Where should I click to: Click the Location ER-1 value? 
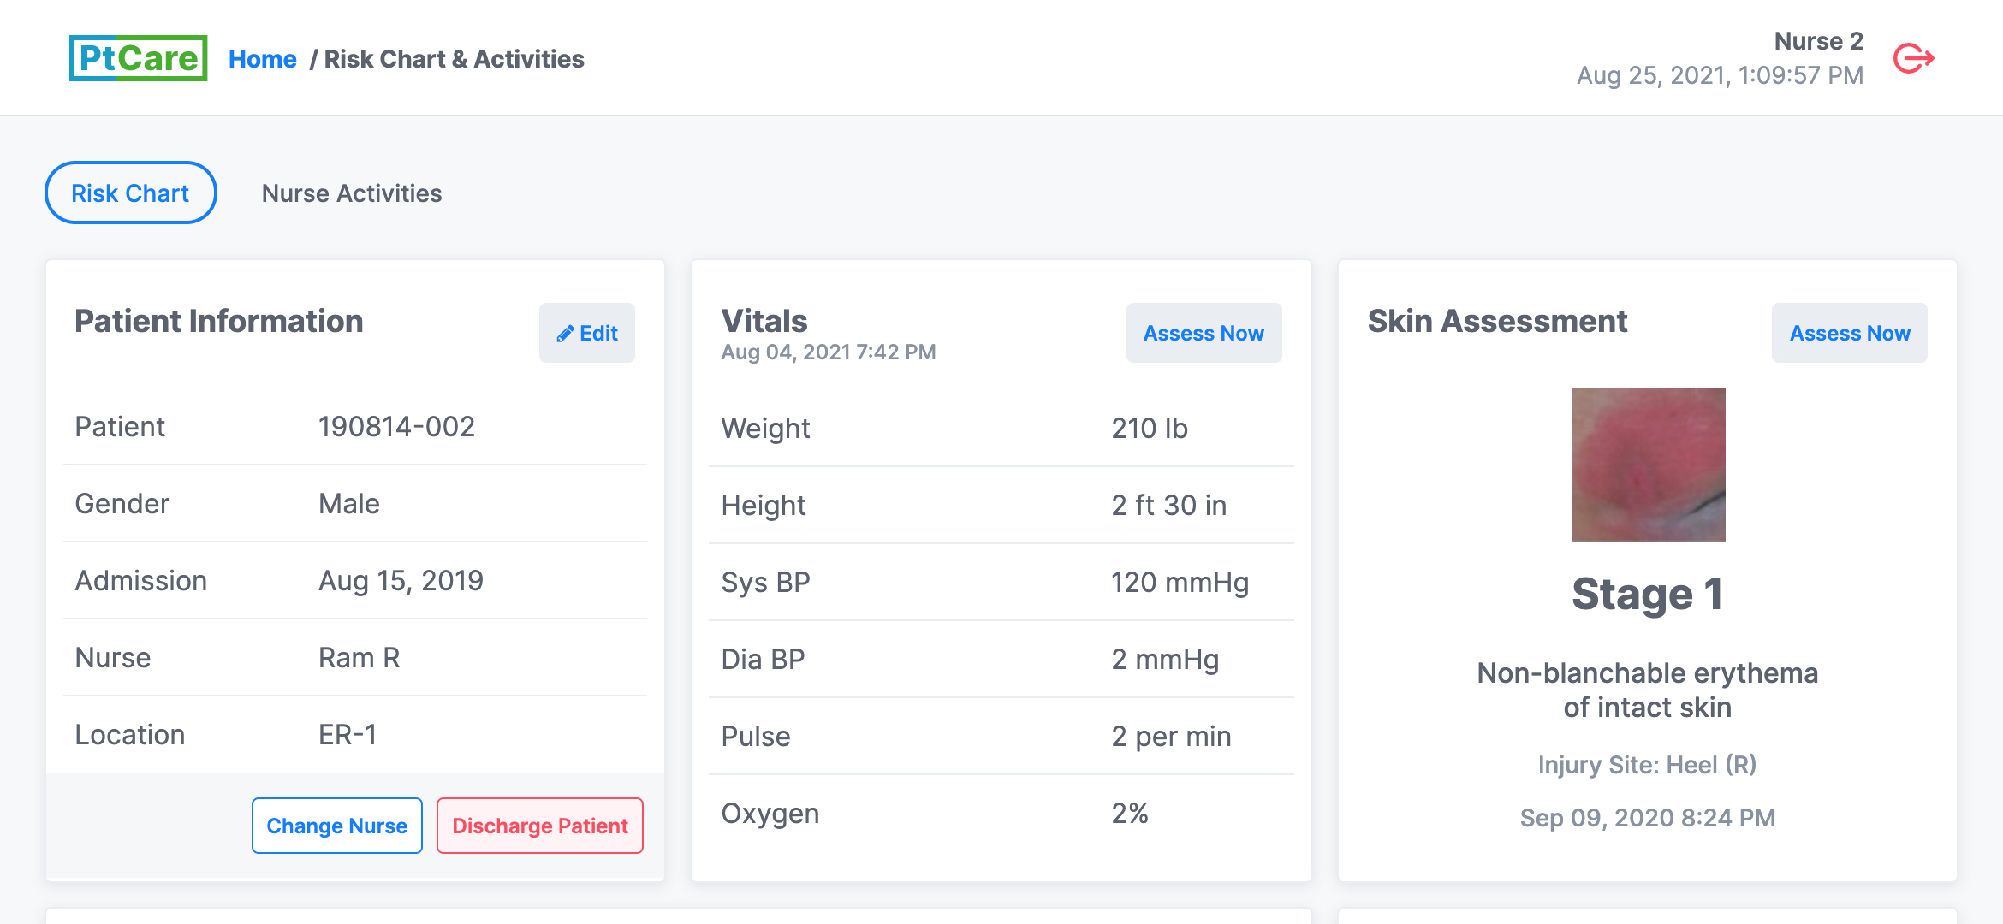[348, 735]
